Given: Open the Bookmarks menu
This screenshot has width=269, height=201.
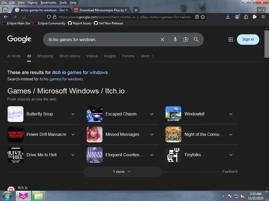Looking at the screenshot, I should pyautogui.click(x=48, y=3).
